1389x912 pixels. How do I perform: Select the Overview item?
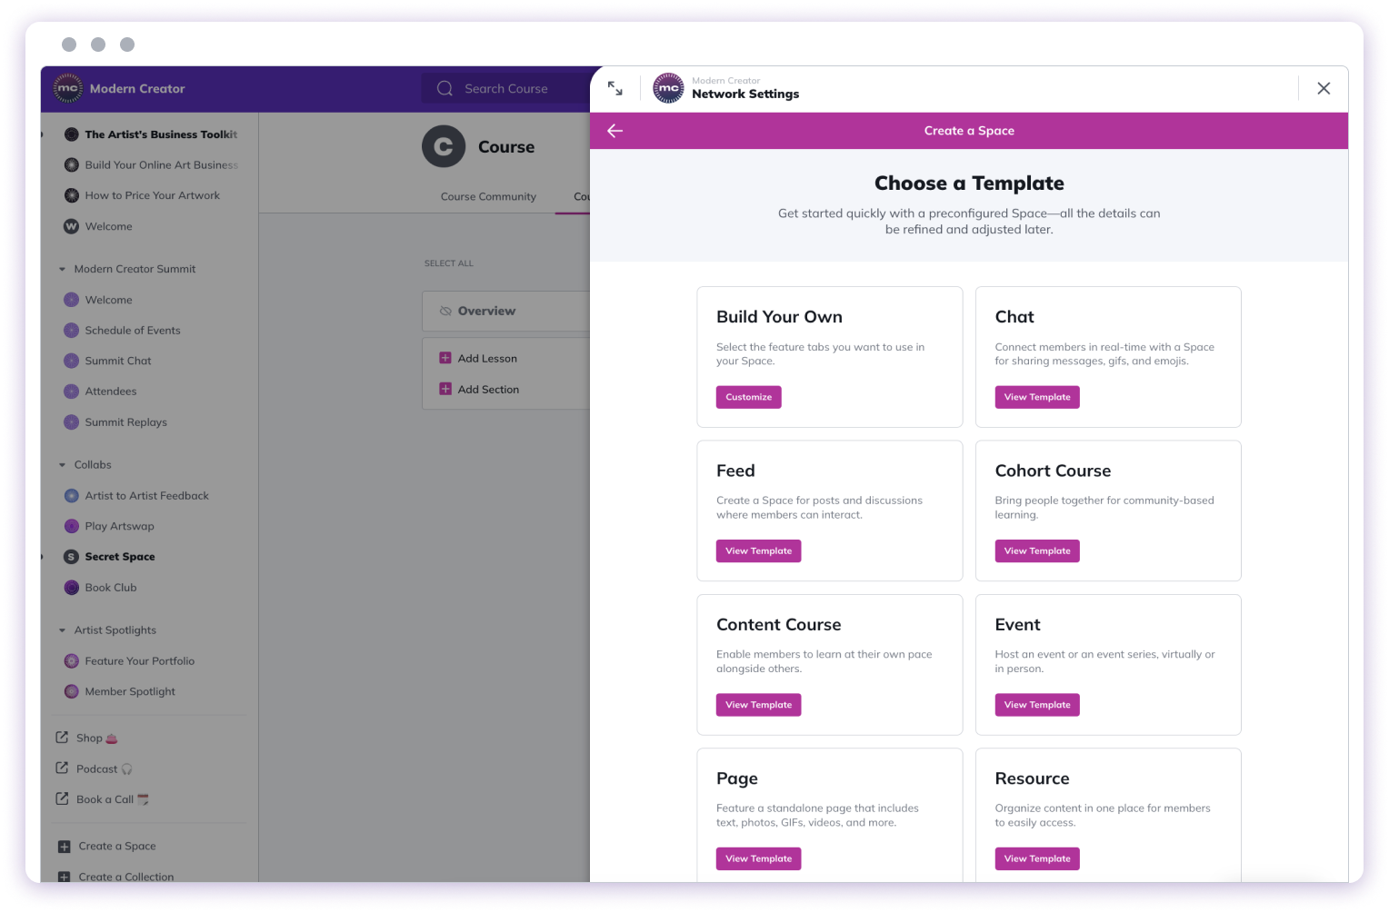point(485,311)
